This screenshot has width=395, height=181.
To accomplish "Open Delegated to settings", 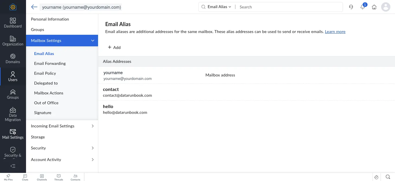I will (46, 83).
